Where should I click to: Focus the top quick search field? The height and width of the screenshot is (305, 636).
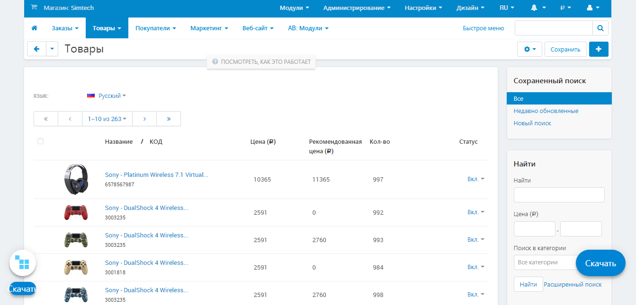click(554, 28)
